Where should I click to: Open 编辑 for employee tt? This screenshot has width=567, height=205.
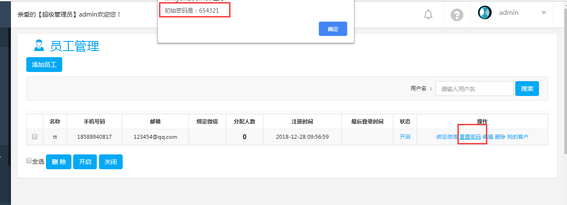[488, 137]
